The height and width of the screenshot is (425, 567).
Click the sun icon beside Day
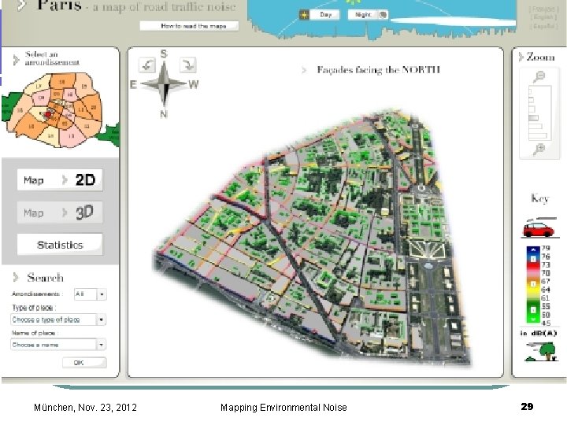pyautogui.click(x=305, y=15)
